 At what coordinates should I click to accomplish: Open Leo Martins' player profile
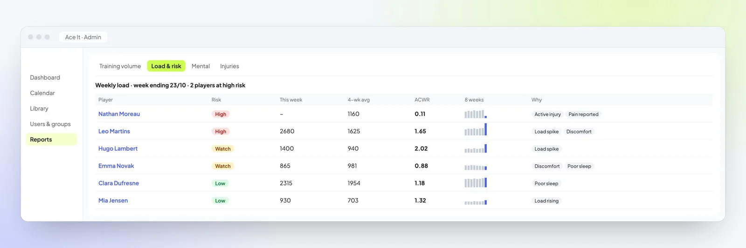(x=114, y=131)
